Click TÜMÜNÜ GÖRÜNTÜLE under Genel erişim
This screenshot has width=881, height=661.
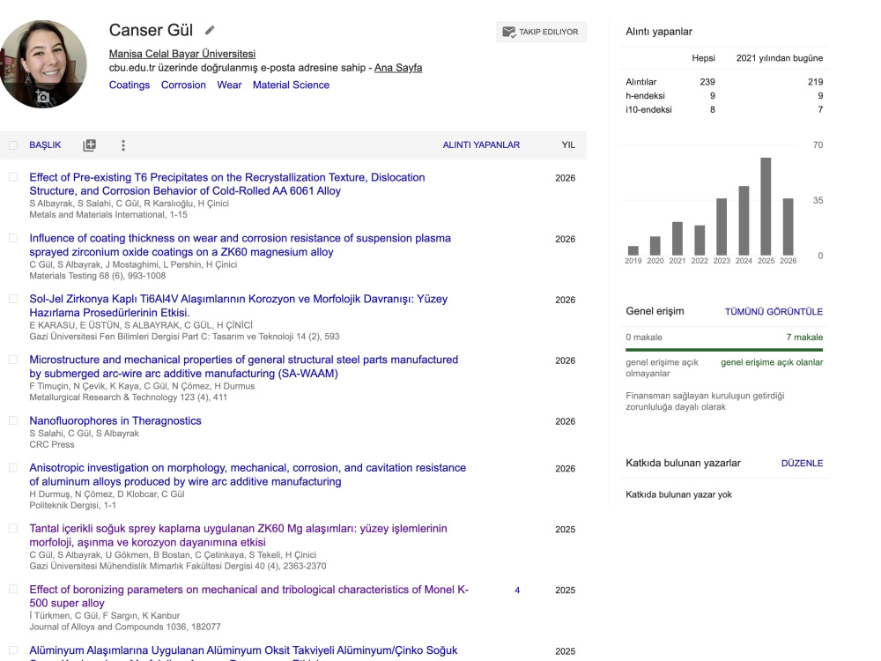774,311
